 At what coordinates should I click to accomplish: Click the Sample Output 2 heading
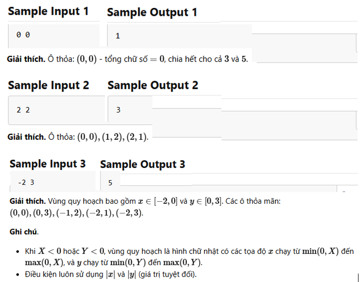pyautogui.click(x=153, y=85)
